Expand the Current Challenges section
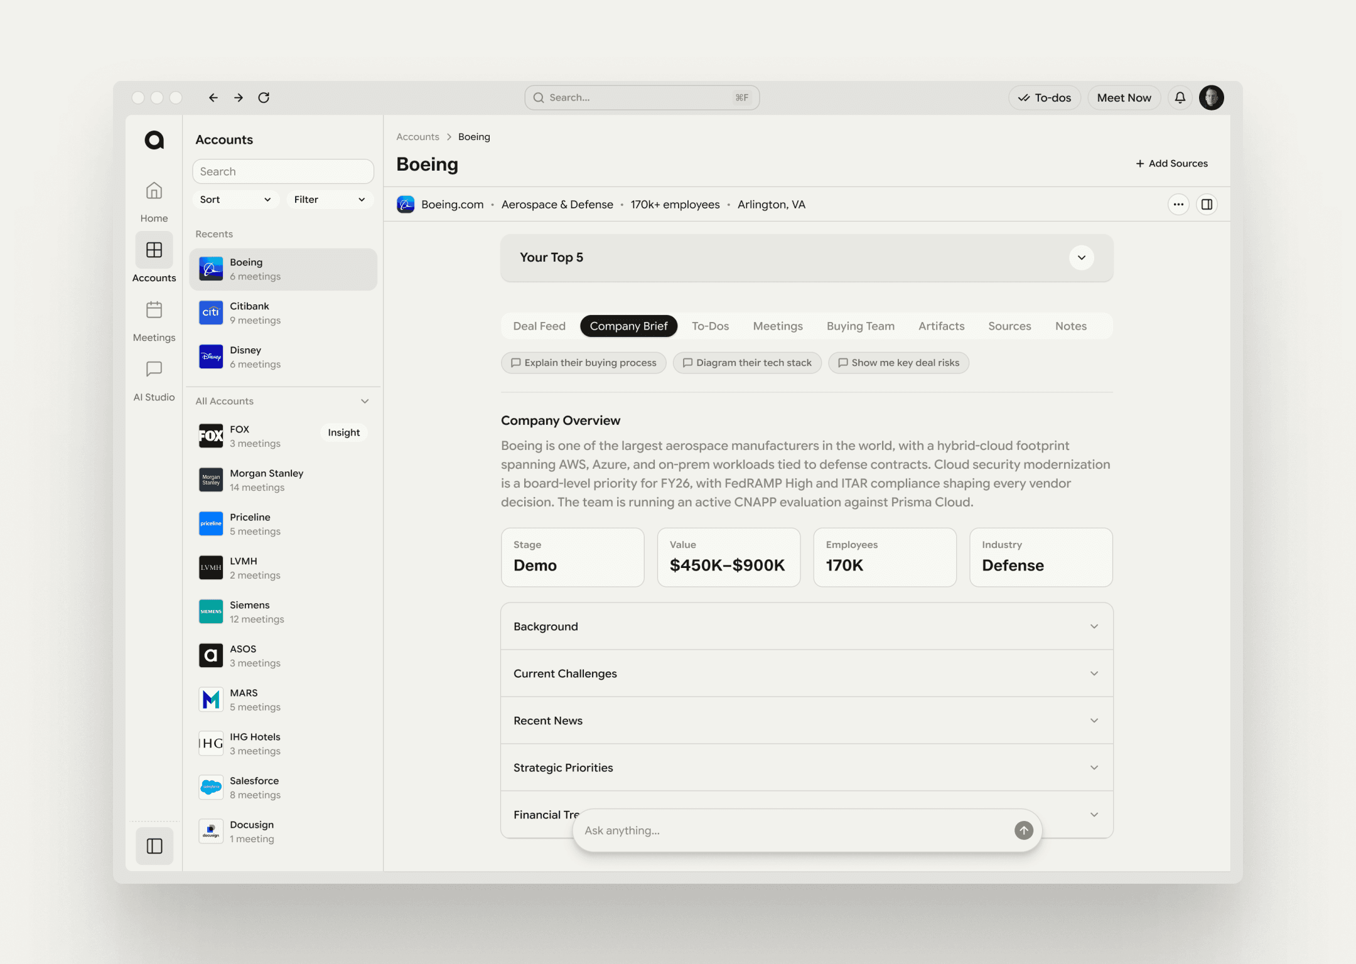The height and width of the screenshot is (964, 1356). (x=807, y=673)
